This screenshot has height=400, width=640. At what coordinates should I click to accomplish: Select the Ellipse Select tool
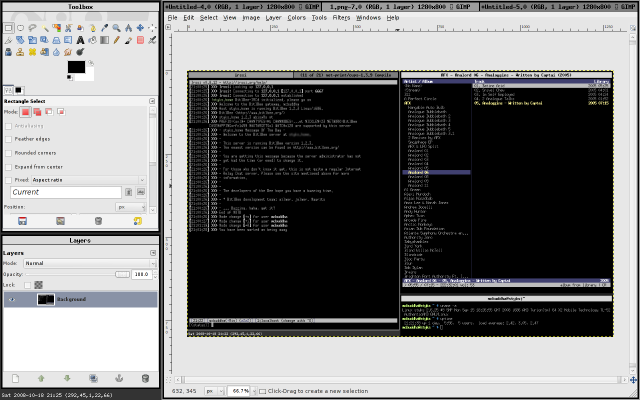click(x=20, y=28)
